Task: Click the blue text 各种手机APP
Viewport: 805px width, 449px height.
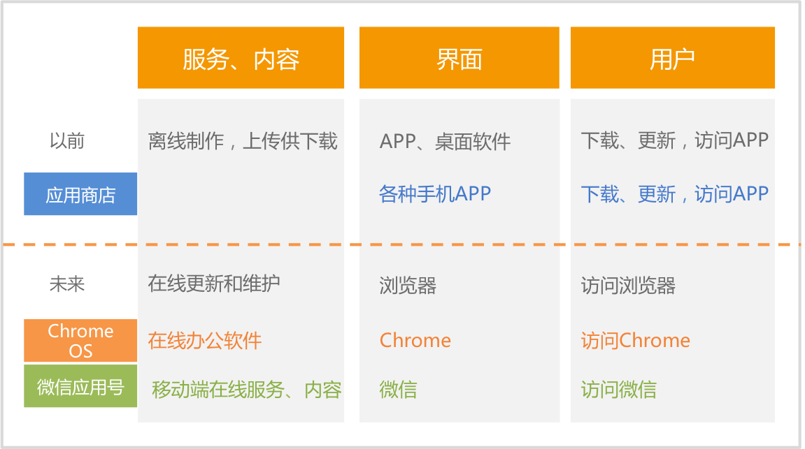Action: click(x=435, y=193)
